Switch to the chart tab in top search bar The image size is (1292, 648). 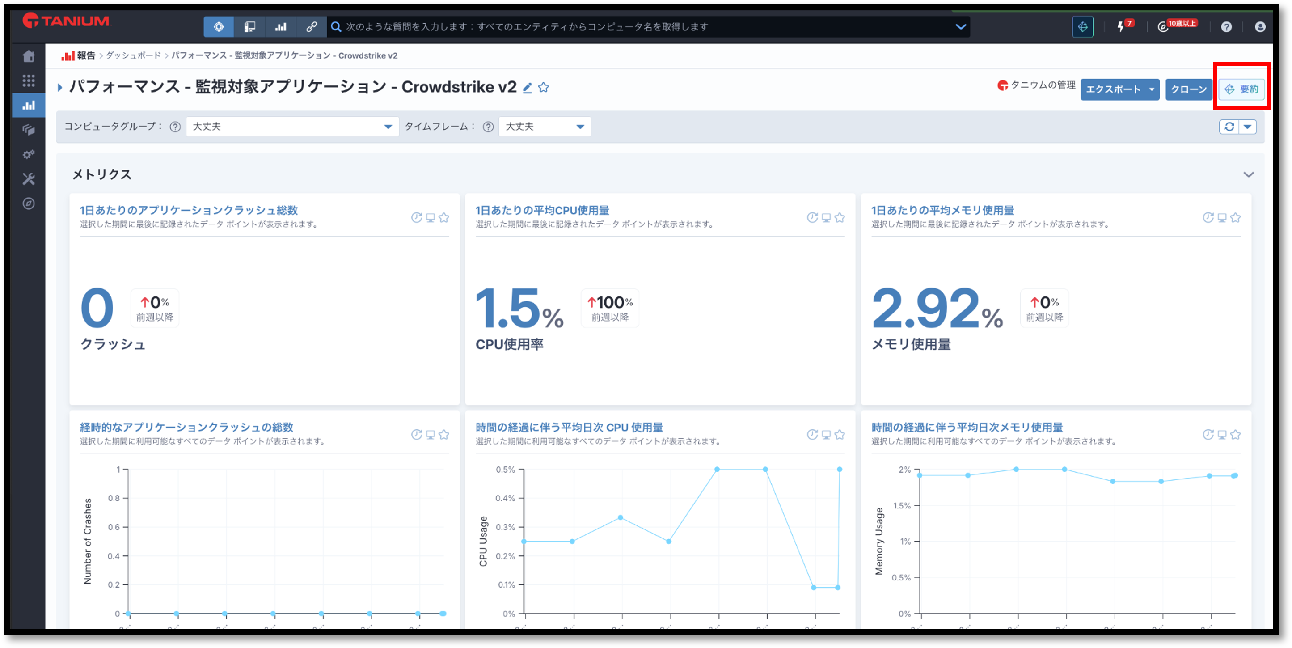[280, 27]
